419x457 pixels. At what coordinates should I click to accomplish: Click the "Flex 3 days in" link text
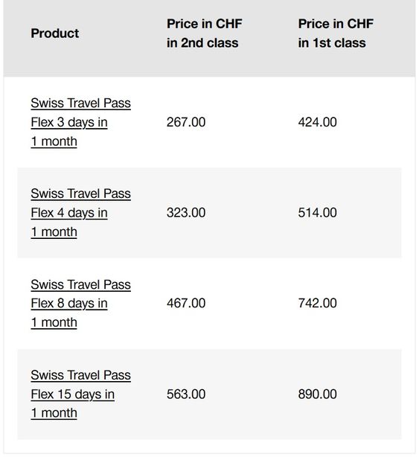tap(69, 122)
